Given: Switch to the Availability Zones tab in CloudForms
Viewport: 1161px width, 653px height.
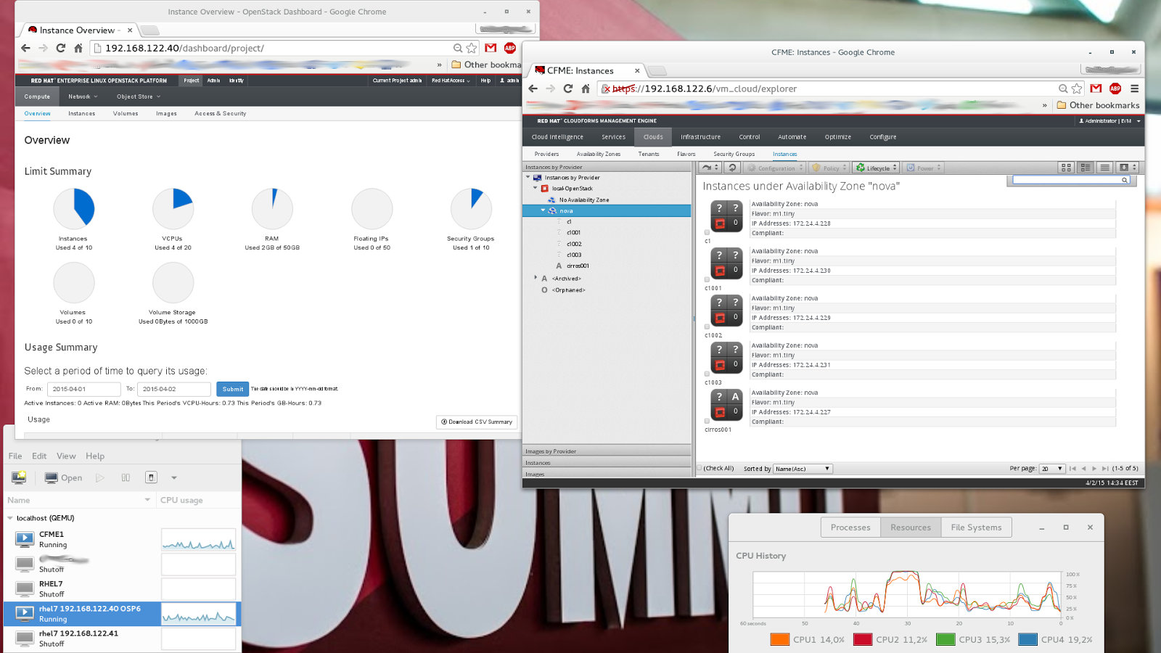Looking at the screenshot, I should 599,154.
